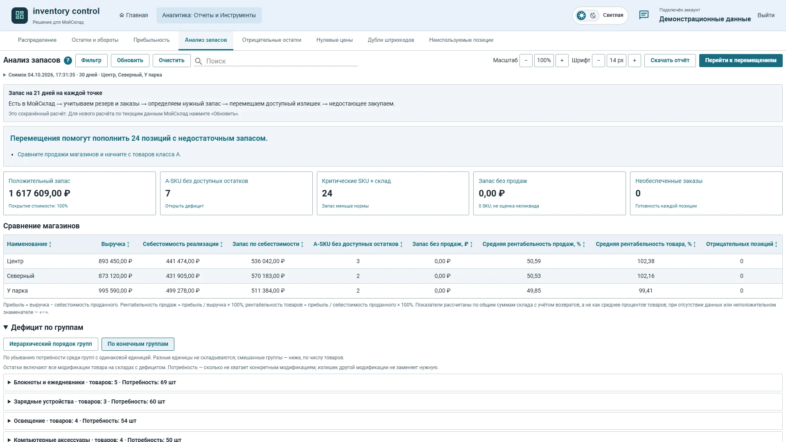
Task: Select По конечным группам view
Action: coord(138,344)
